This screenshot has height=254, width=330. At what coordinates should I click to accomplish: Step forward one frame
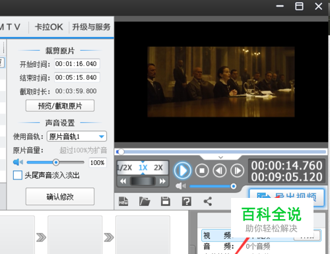point(237,170)
